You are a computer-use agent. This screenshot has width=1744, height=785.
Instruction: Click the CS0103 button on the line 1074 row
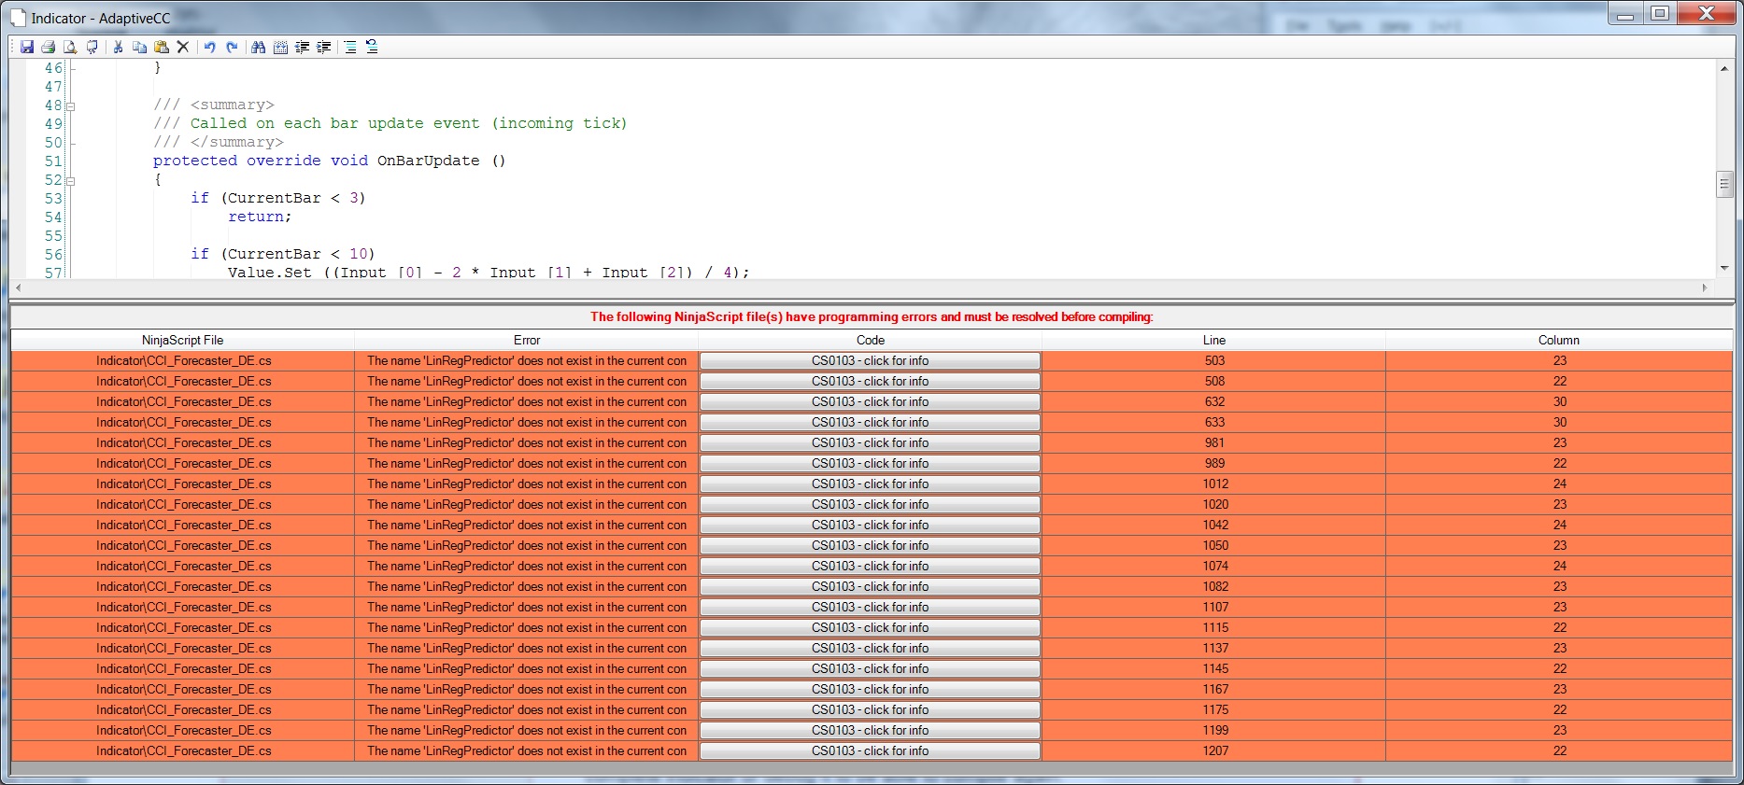click(x=870, y=567)
